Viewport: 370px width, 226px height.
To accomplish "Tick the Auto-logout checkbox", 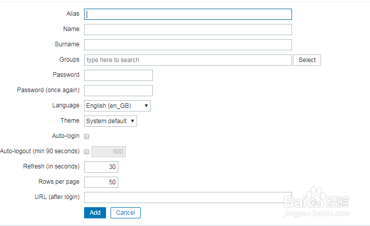I will click(87, 152).
